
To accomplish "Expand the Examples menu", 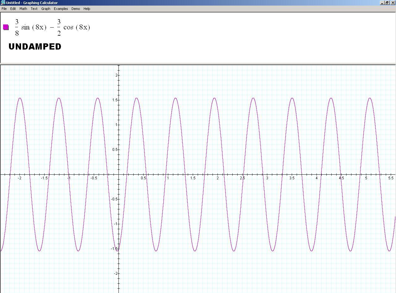I will 61,9.
